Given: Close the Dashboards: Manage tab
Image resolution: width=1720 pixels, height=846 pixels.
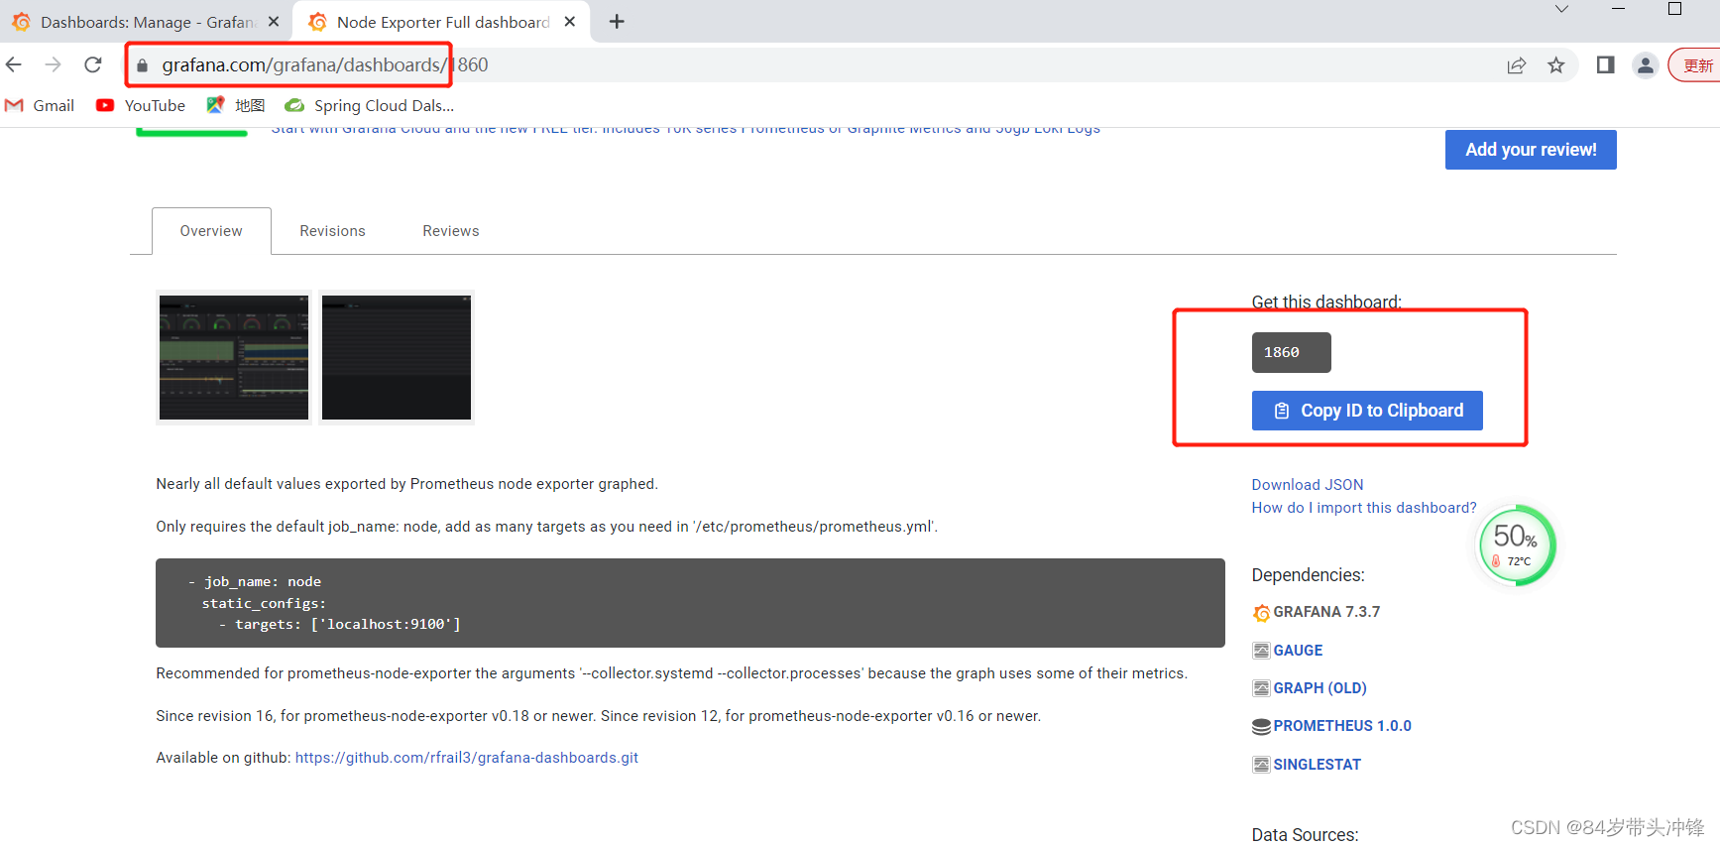Looking at the screenshot, I should [274, 22].
